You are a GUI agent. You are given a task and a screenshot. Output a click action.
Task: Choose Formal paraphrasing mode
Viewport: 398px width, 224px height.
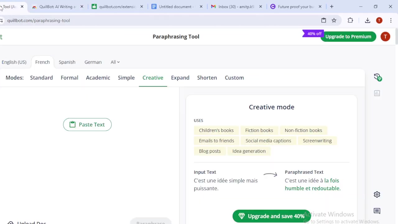[69, 78]
